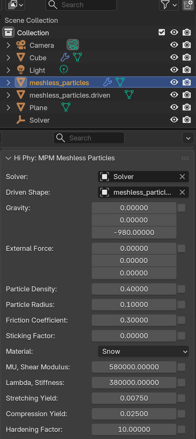Click the Solver empty object icon
This screenshot has height=439, width=196.
(x=21, y=120)
